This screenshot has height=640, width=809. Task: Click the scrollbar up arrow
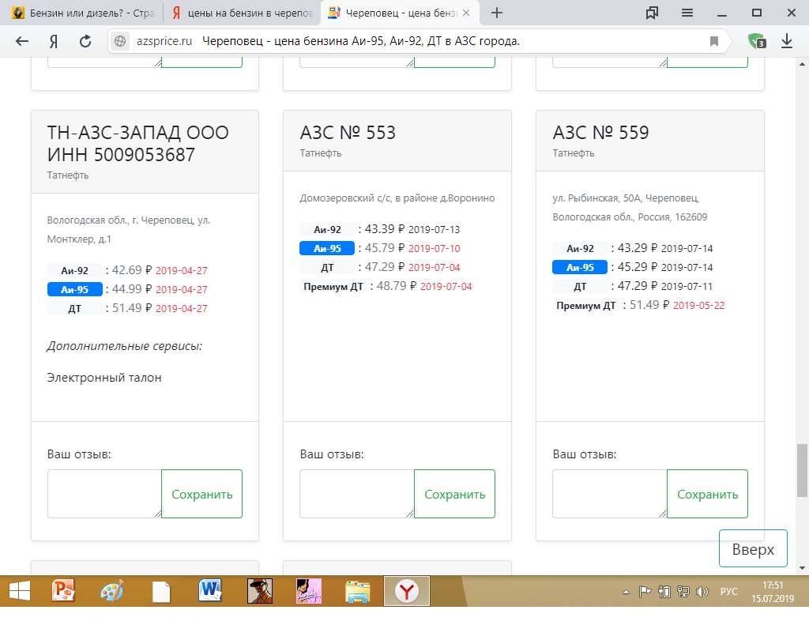[802, 64]
